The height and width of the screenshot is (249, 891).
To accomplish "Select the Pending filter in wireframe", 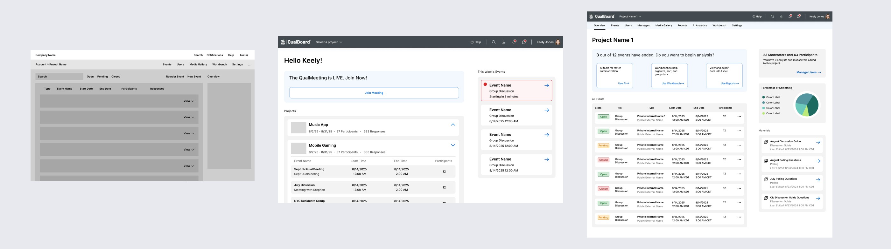I will [102, 77].
